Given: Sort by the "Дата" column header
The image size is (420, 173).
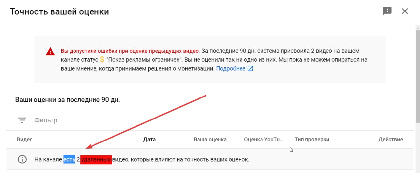Looking at the screenshot, I should click(149, 139).
